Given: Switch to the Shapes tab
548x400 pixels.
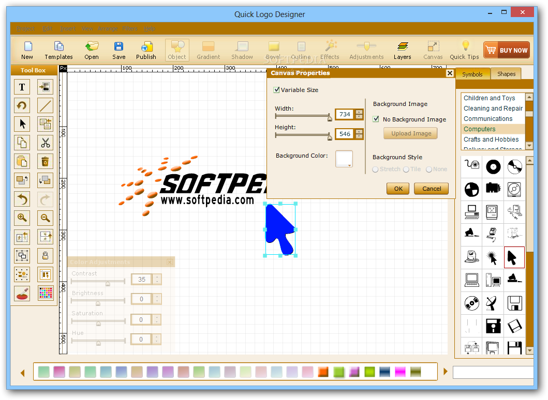Looking at the screenshot, I should tap(507, 74).
